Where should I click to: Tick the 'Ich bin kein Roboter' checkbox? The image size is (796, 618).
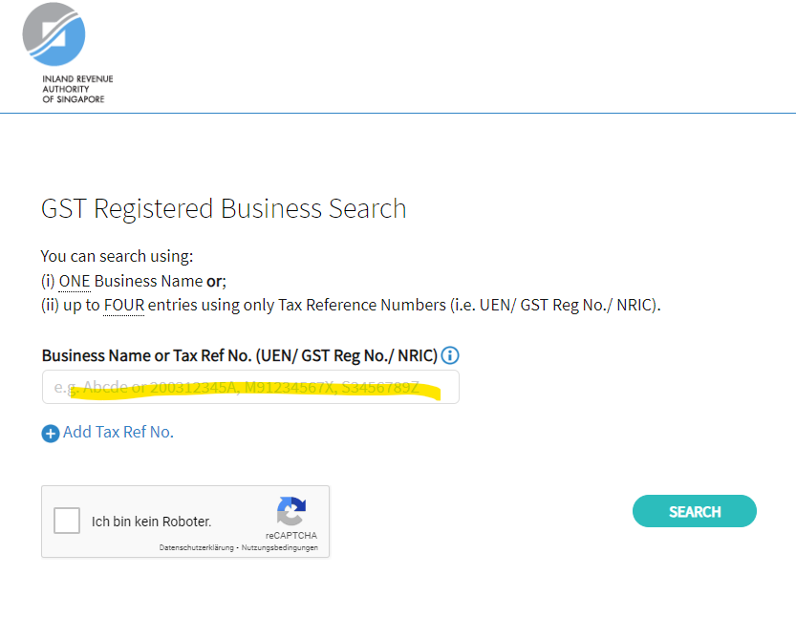67,521
